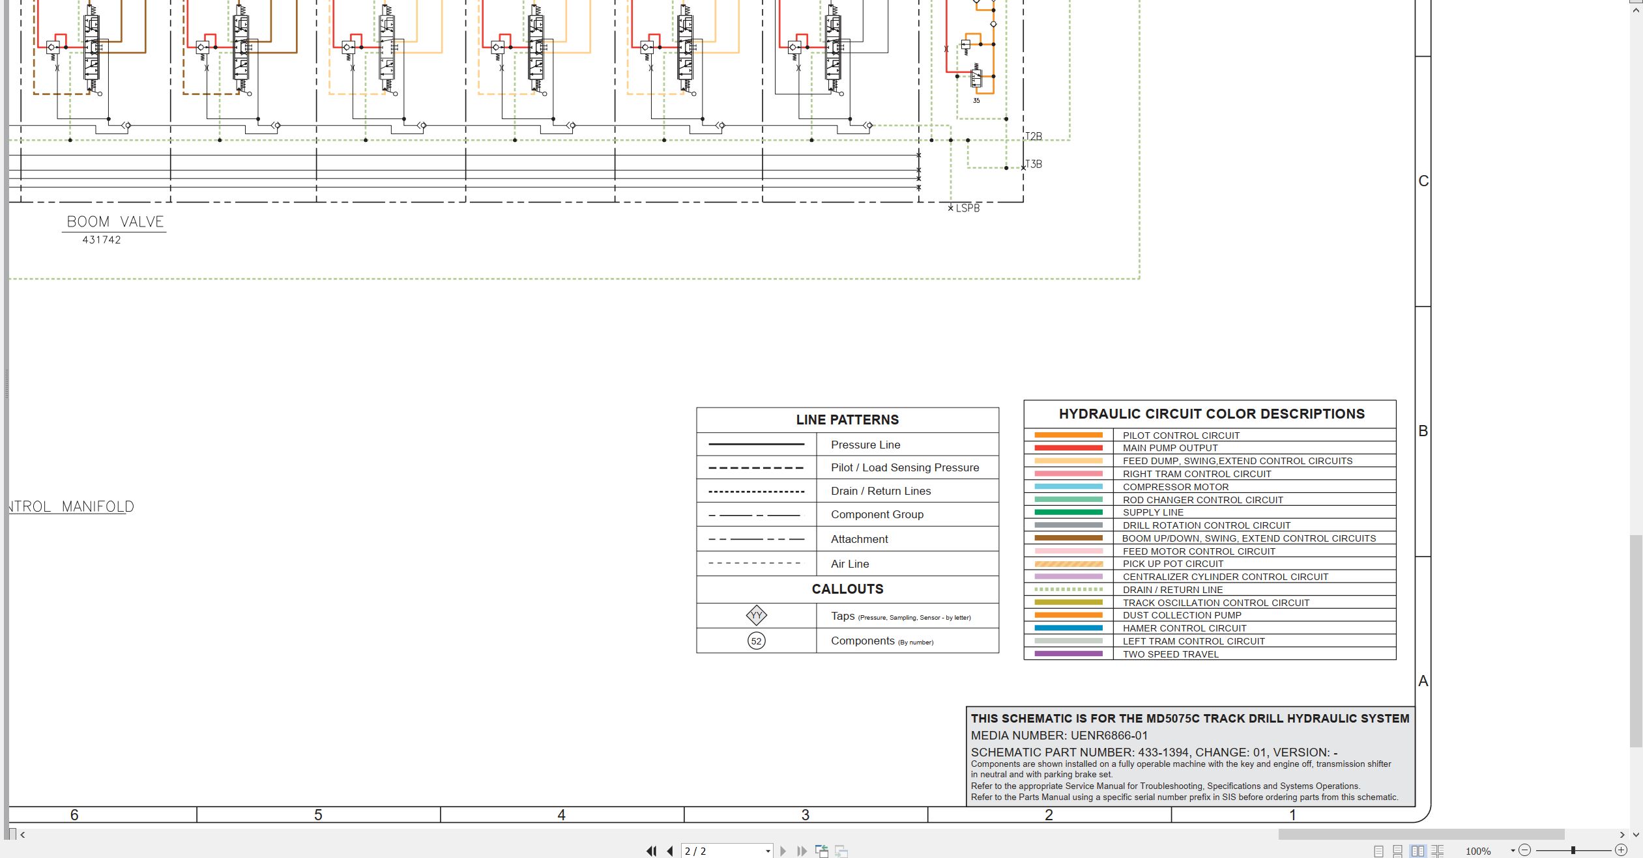Click the horizontal scroll left arrow
This screenshot has width=1643, height=858.
pyautogui.click(x=23, y=834)
